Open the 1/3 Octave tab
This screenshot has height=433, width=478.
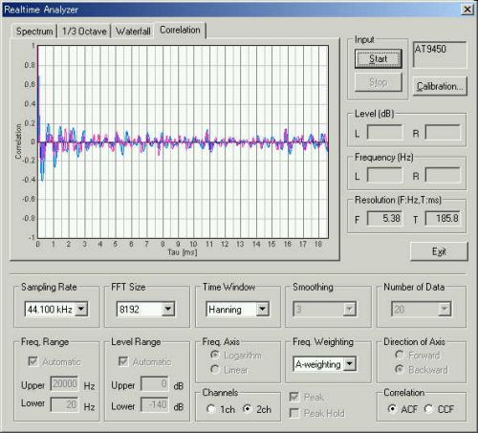click(84, 32)
